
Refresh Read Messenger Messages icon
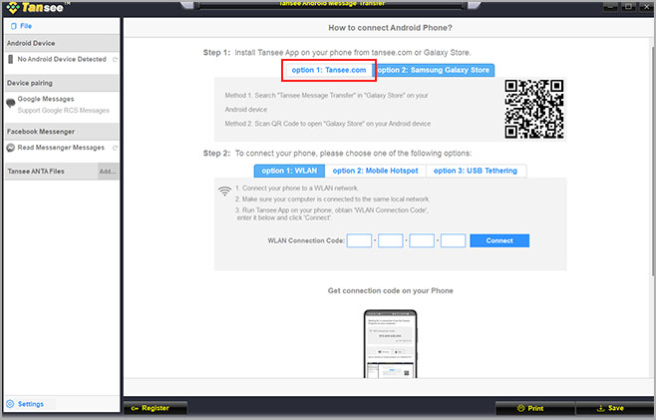(x=115, y=148)
